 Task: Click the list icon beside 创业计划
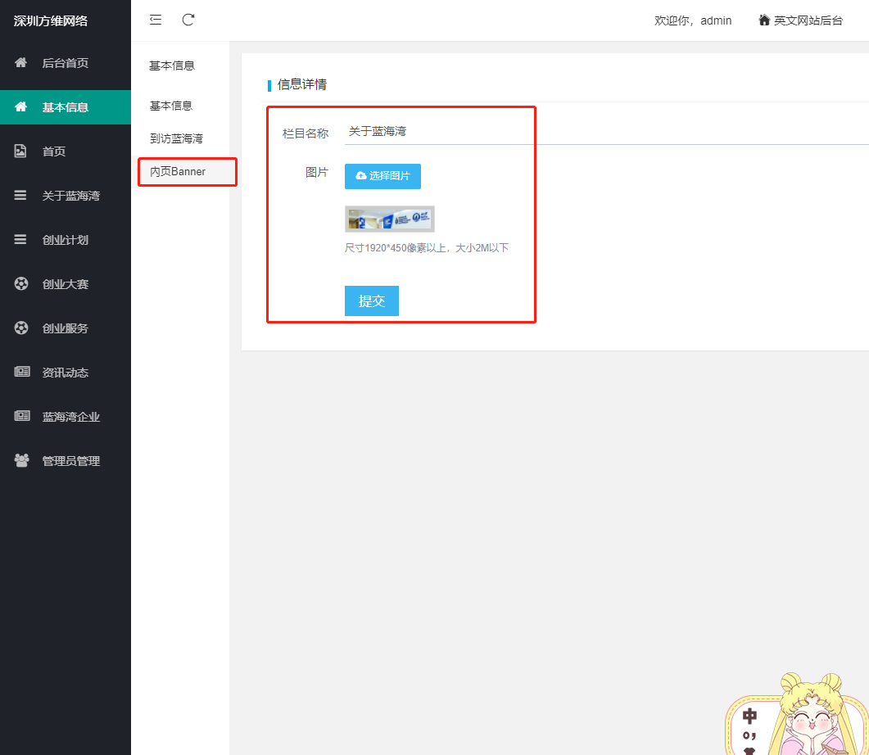pyautogui.click(x=21, y=240)
